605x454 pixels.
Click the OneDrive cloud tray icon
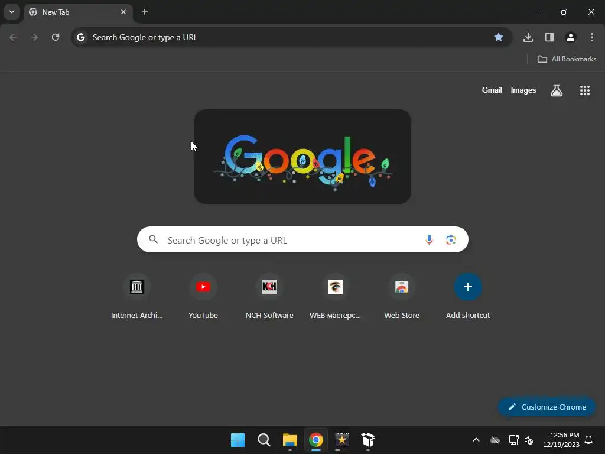(495, 440)
